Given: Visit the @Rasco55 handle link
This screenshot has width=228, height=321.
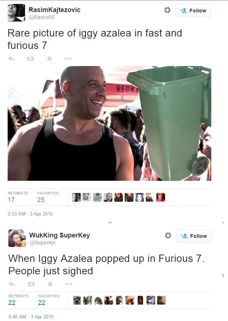Looking at the screenshot, I should 41,17.
